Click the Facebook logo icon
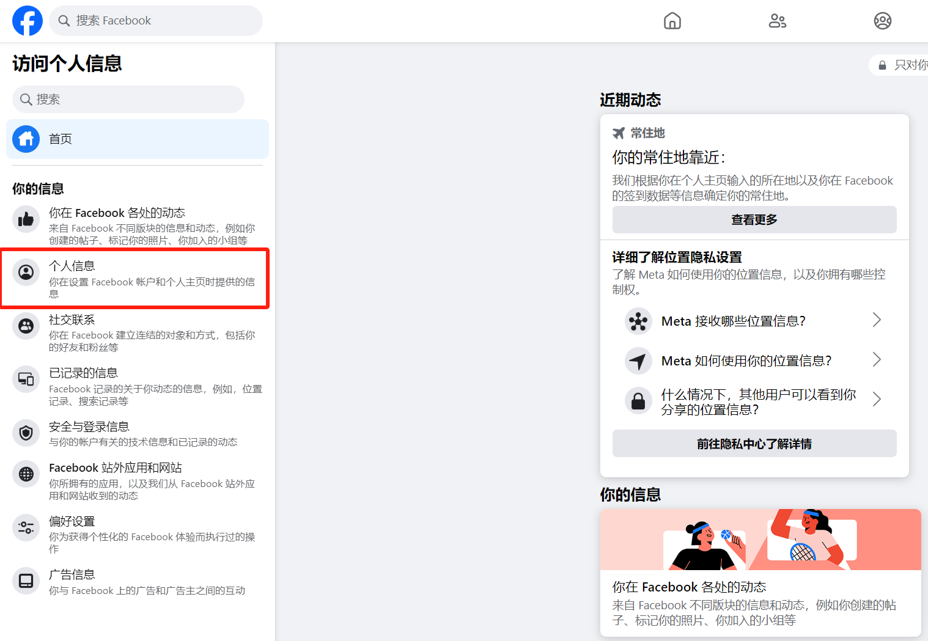This screenshot has width=928, height=641. point(28,21)
